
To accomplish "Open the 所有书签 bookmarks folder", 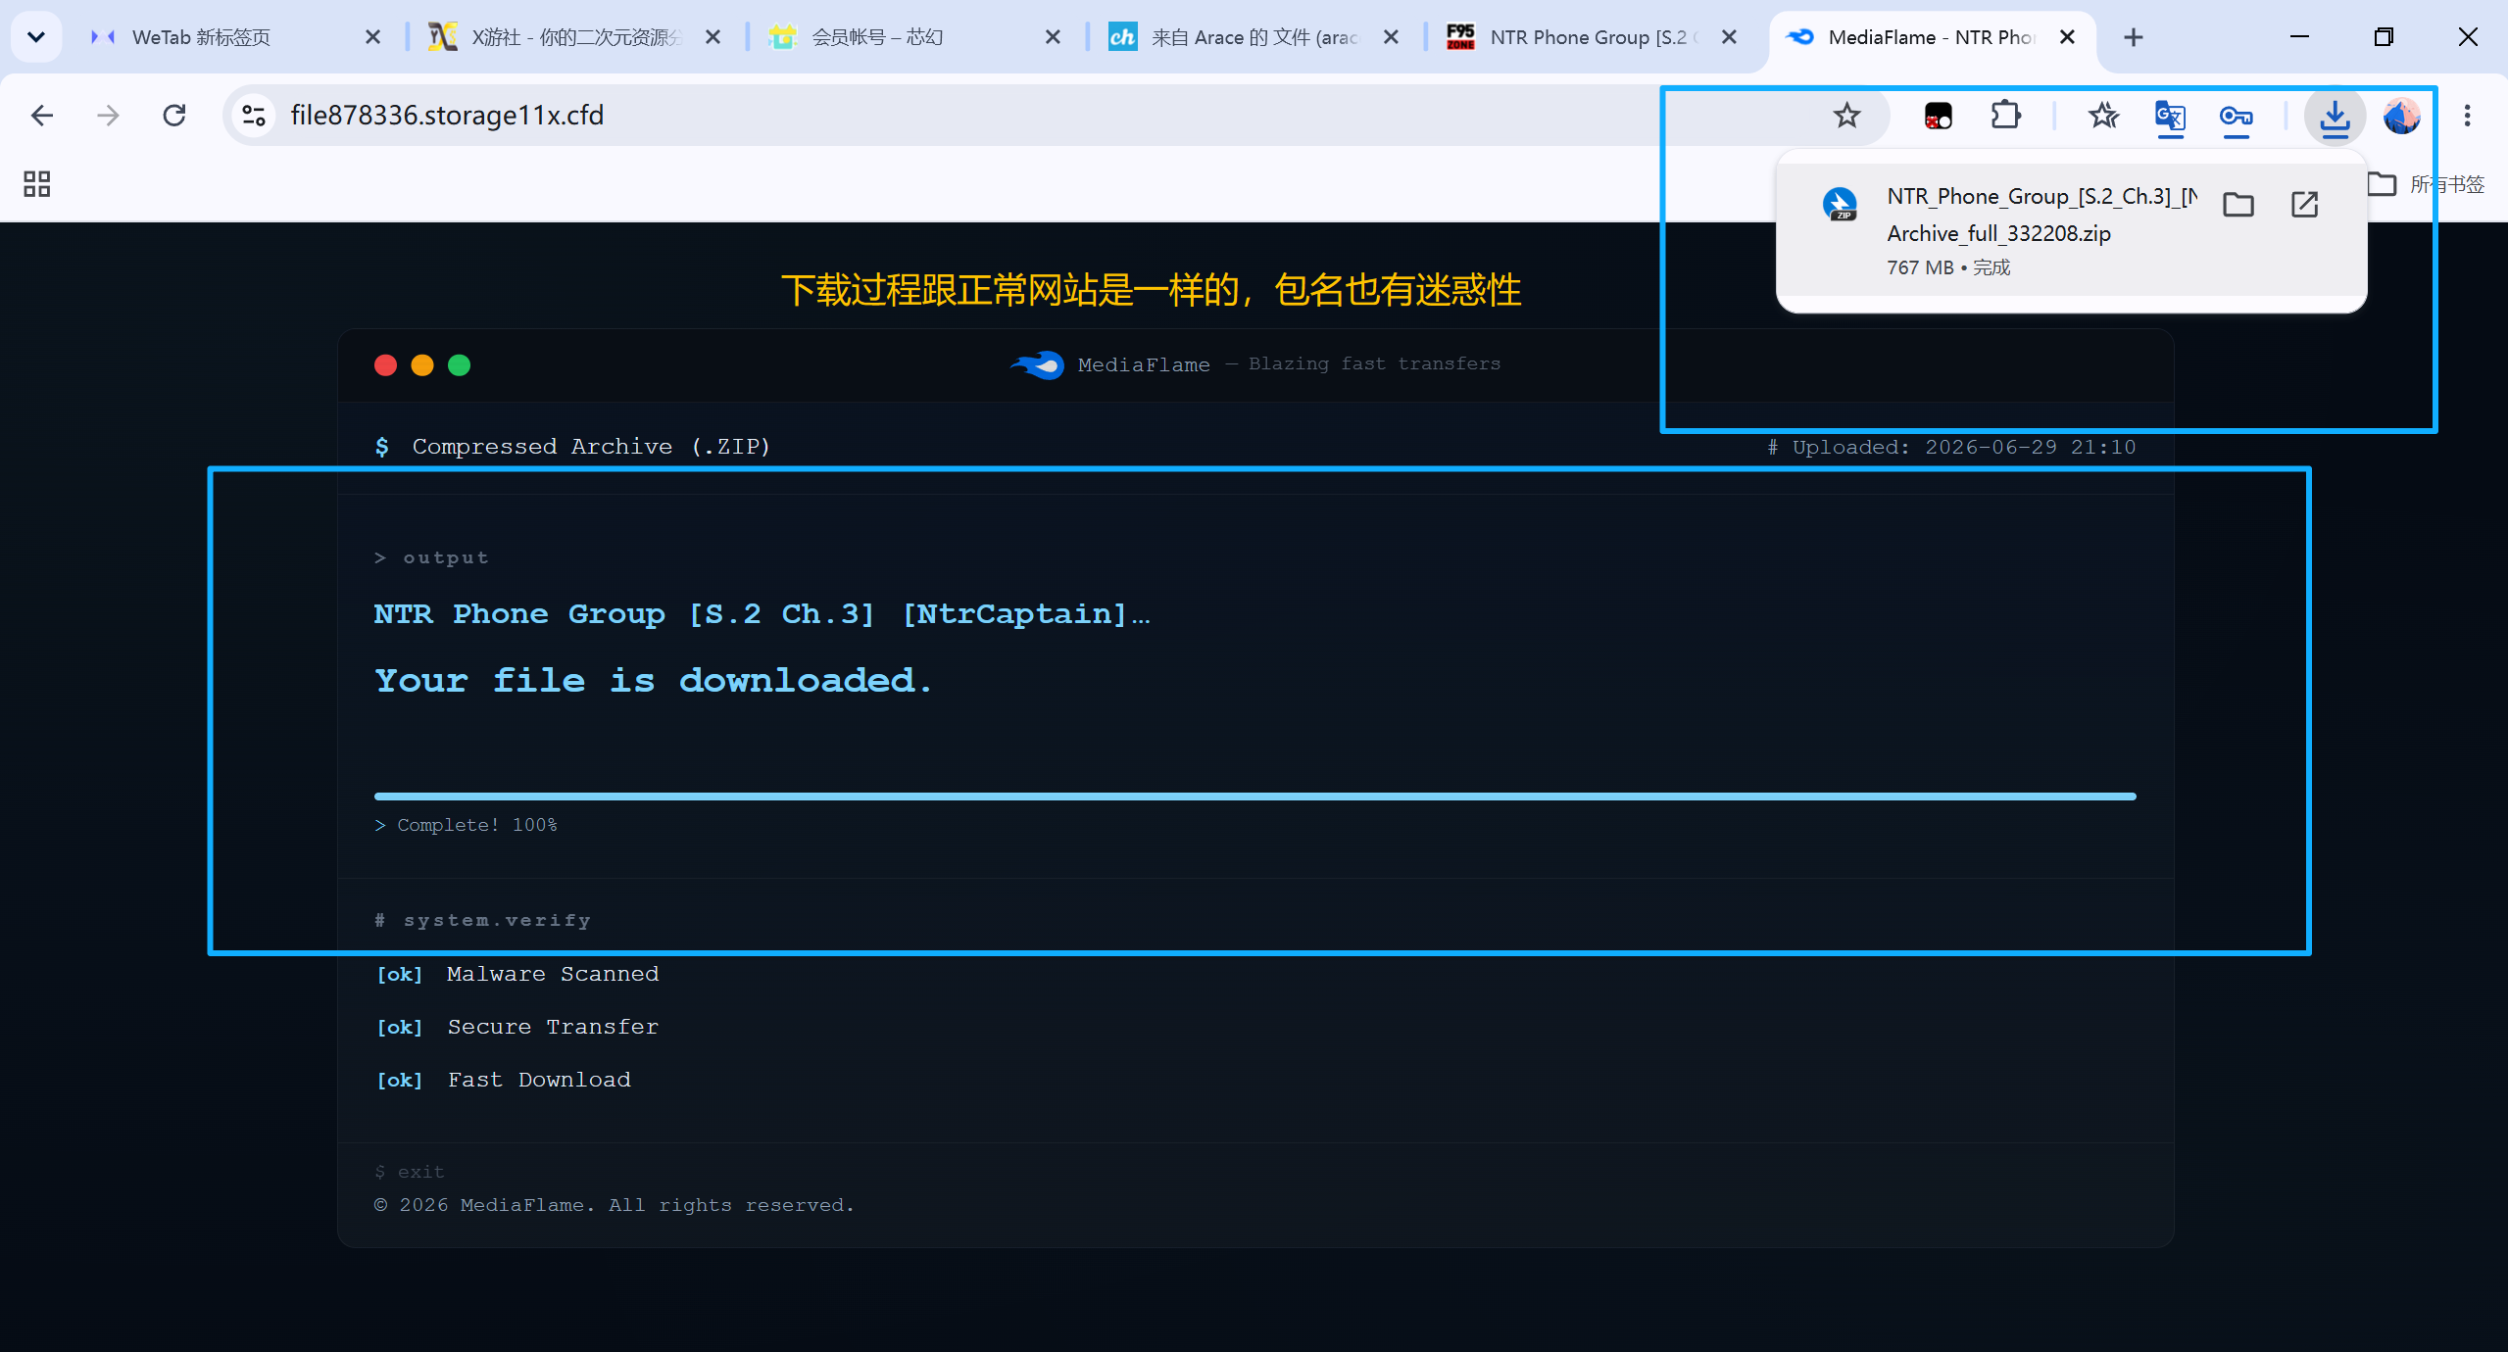I will tap(2427, 184).
